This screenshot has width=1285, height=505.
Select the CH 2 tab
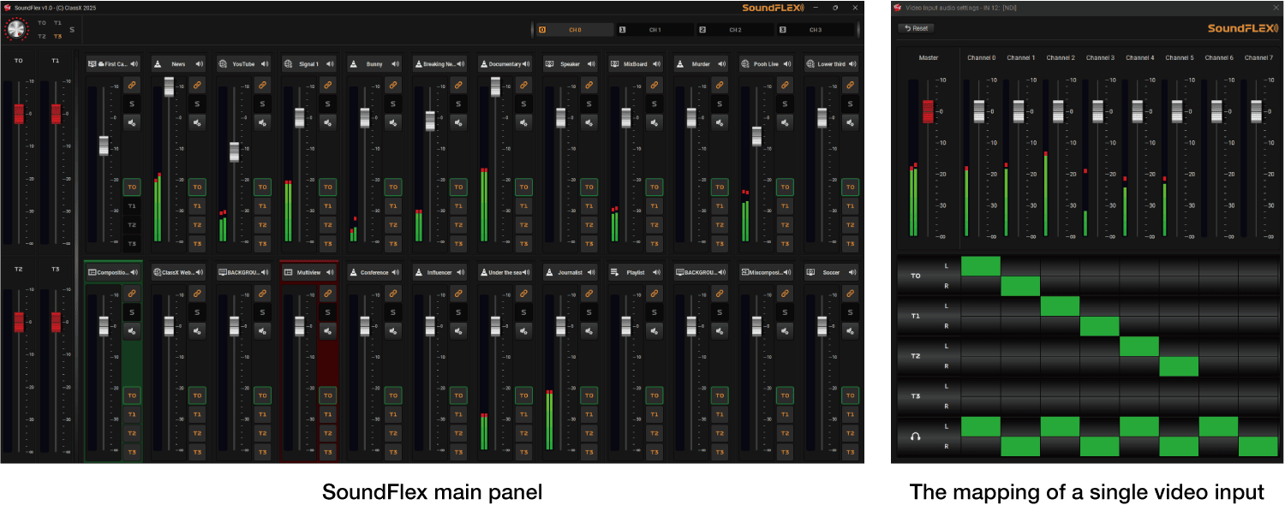point(735,30)
